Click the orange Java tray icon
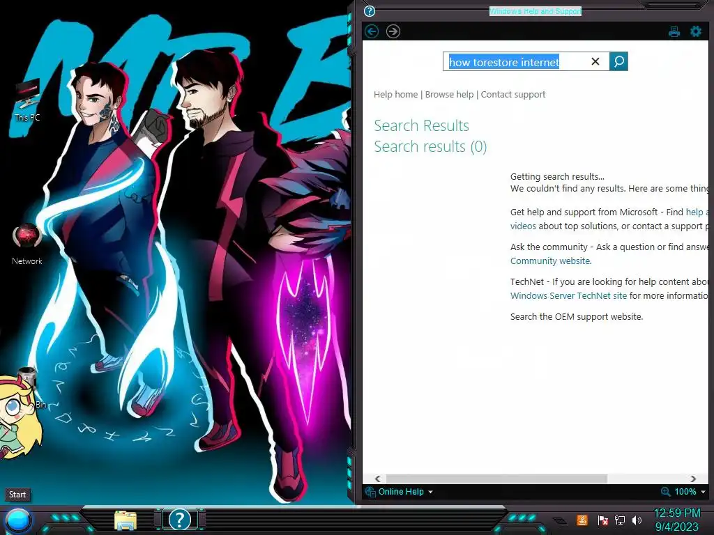 [582, 520]
